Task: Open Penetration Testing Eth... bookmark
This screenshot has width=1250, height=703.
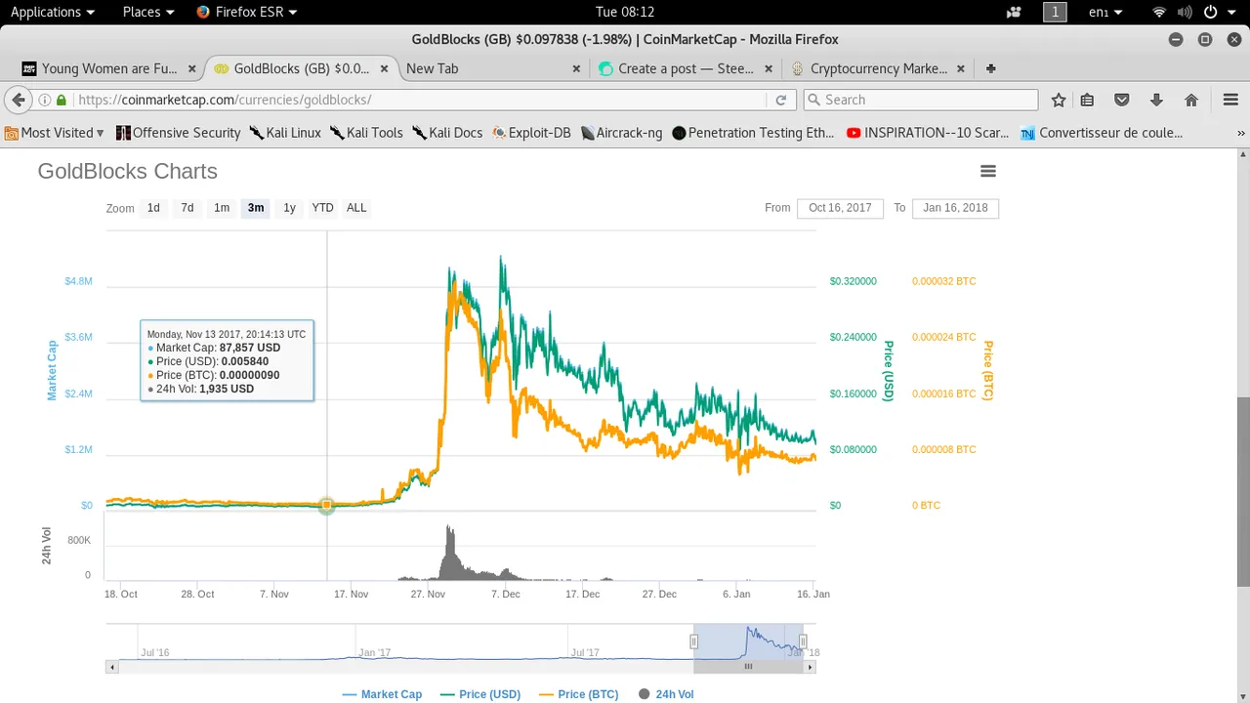Action: click(x=753, y=133)
